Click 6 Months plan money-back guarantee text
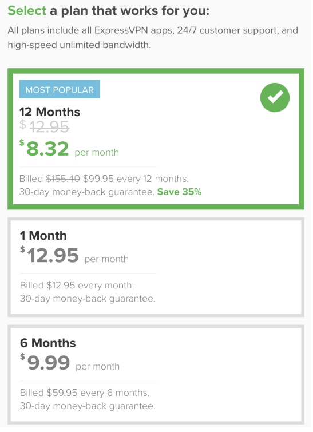The height and width of the screenshot is (432, 313). coord(88,407)
